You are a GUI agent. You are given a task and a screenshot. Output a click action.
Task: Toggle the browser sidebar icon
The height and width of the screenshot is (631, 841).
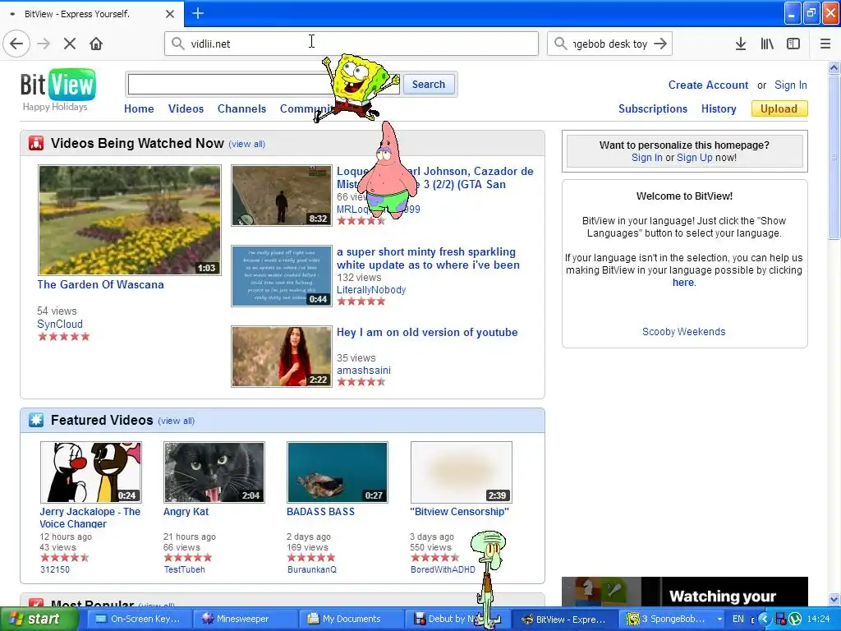[793, 44]
